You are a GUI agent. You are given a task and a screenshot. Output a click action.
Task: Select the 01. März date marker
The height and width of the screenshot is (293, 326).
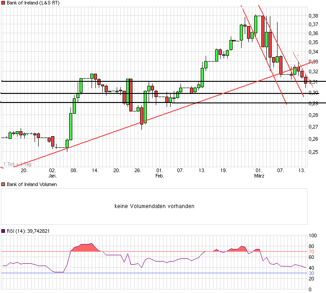(x=259, y=173)
